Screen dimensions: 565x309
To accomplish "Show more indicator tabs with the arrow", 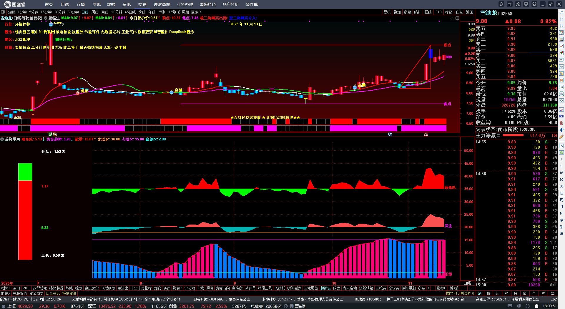I will pos(428,288).
